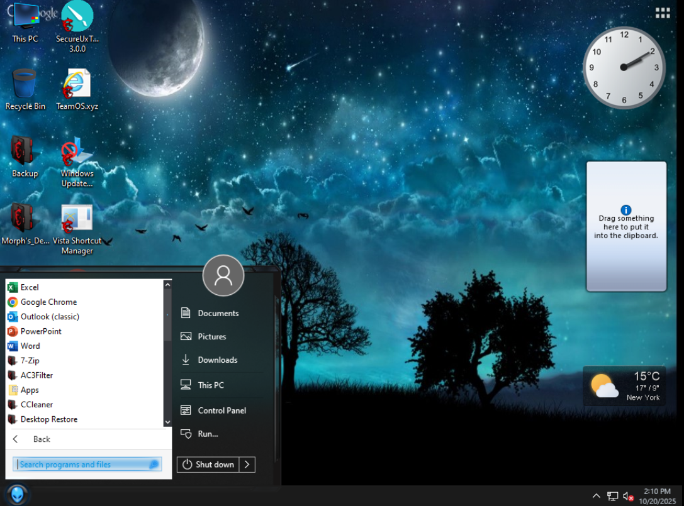Open This PC desktop icon

[25, 22]
